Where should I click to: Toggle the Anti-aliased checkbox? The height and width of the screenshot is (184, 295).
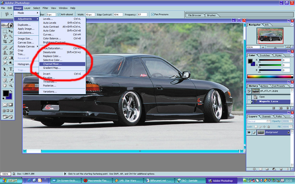tap(59, 14)
